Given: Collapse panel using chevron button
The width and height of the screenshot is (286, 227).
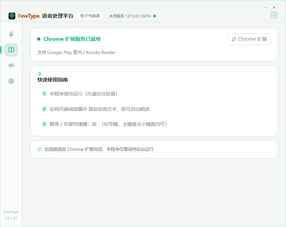Looking at the screenshot, I should (x=274, y=15).
